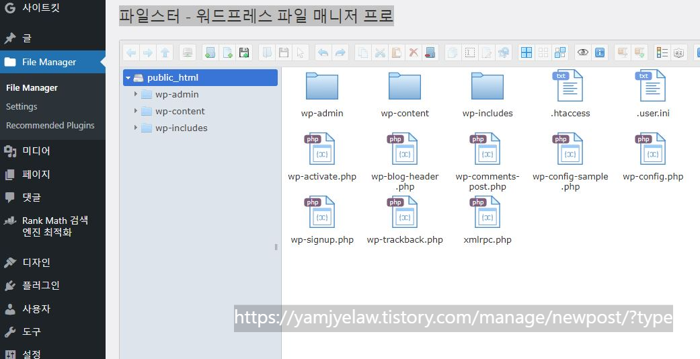Expand the wp-content tree node arrow
The image size is (700, 359).
click(136, 111)
